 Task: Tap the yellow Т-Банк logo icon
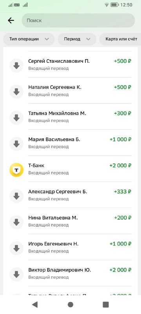16,170
